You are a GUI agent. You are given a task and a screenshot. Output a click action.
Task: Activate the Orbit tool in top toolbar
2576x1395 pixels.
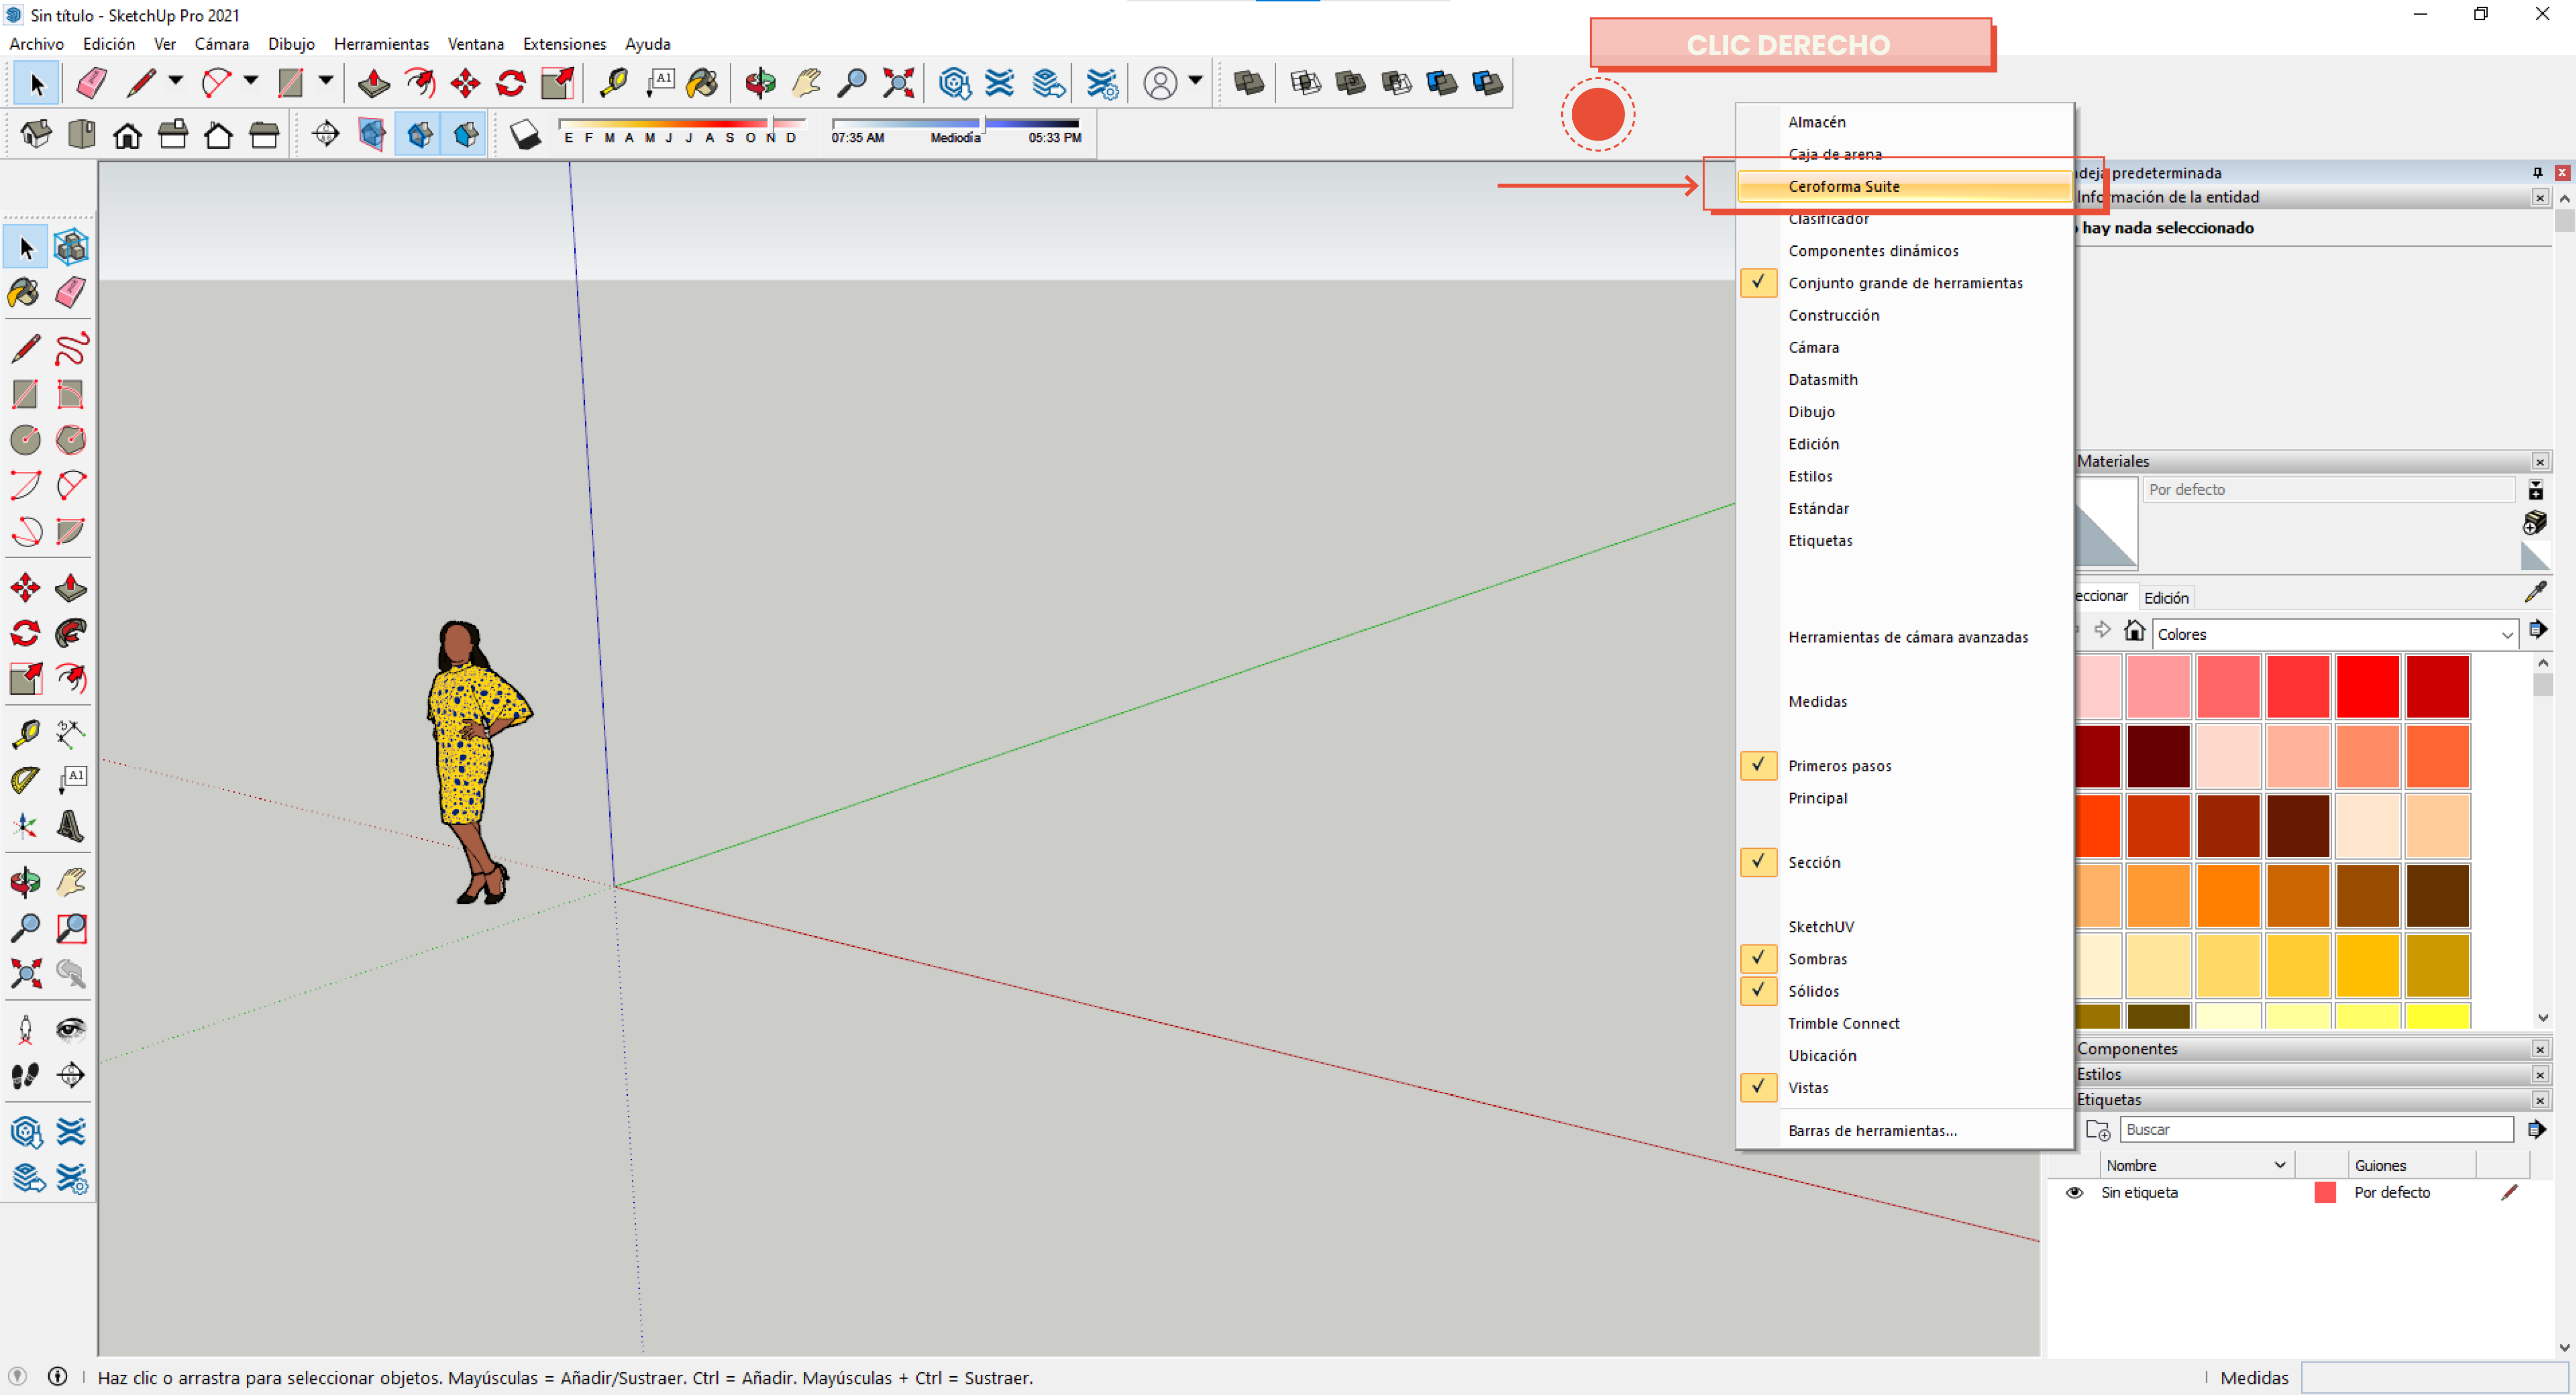click(760, 82)
